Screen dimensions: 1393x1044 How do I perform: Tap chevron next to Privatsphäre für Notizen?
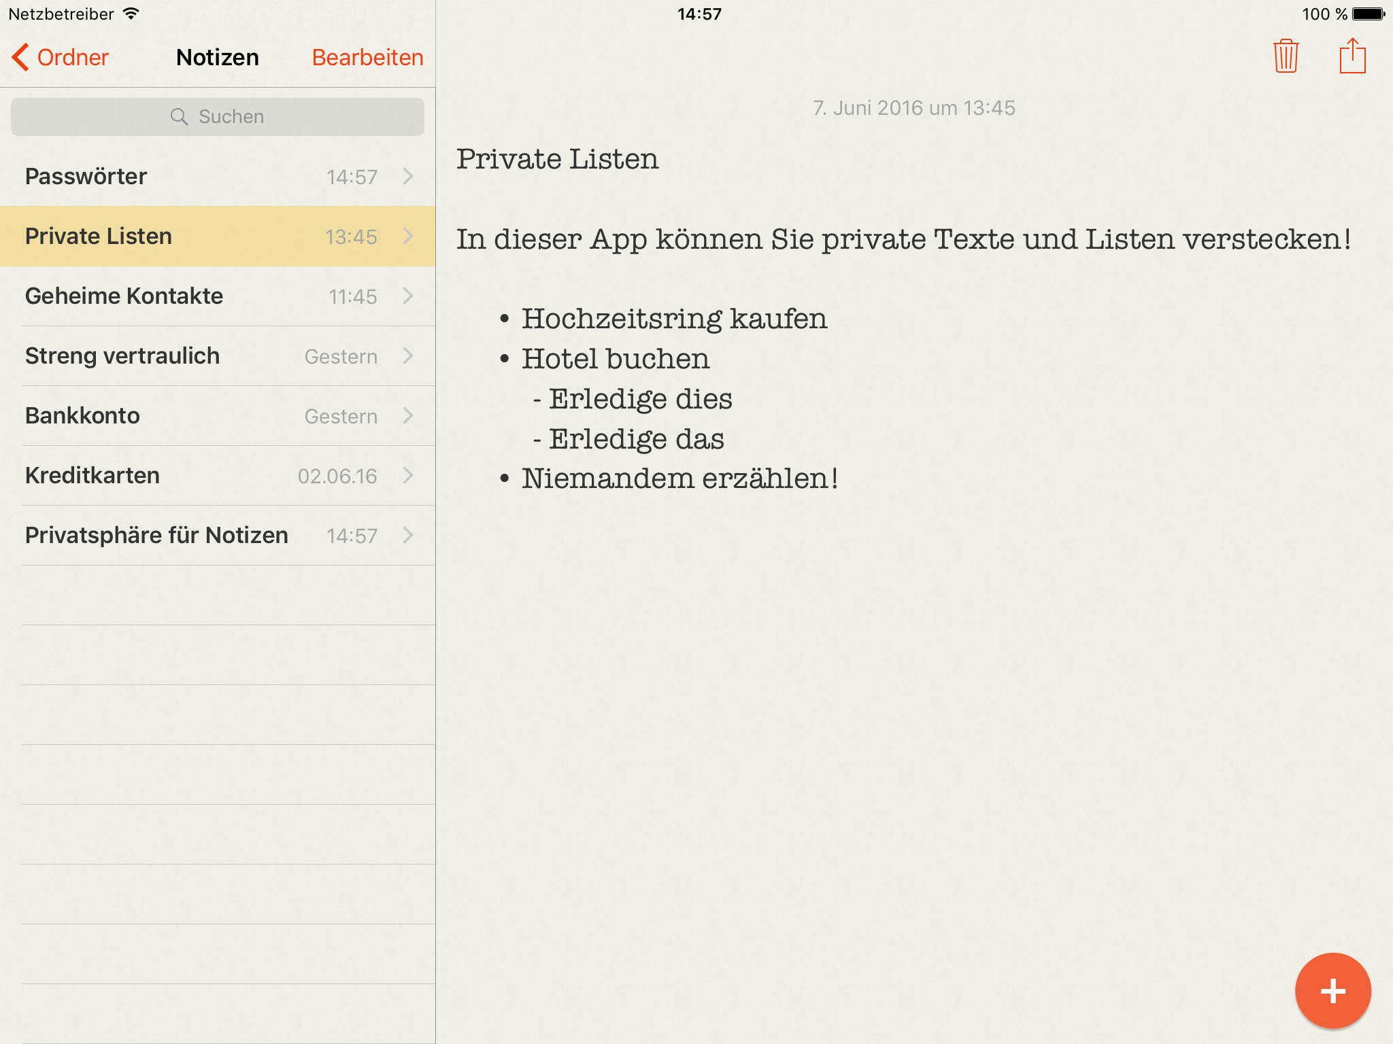(408, 536)
